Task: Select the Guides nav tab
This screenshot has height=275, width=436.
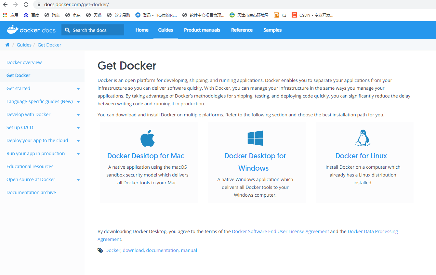Action: tap(165, 30)
